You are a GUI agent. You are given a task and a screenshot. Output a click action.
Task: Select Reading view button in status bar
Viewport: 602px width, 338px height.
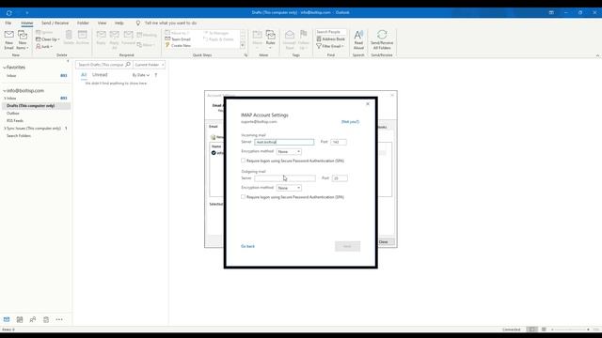[544, 330]
